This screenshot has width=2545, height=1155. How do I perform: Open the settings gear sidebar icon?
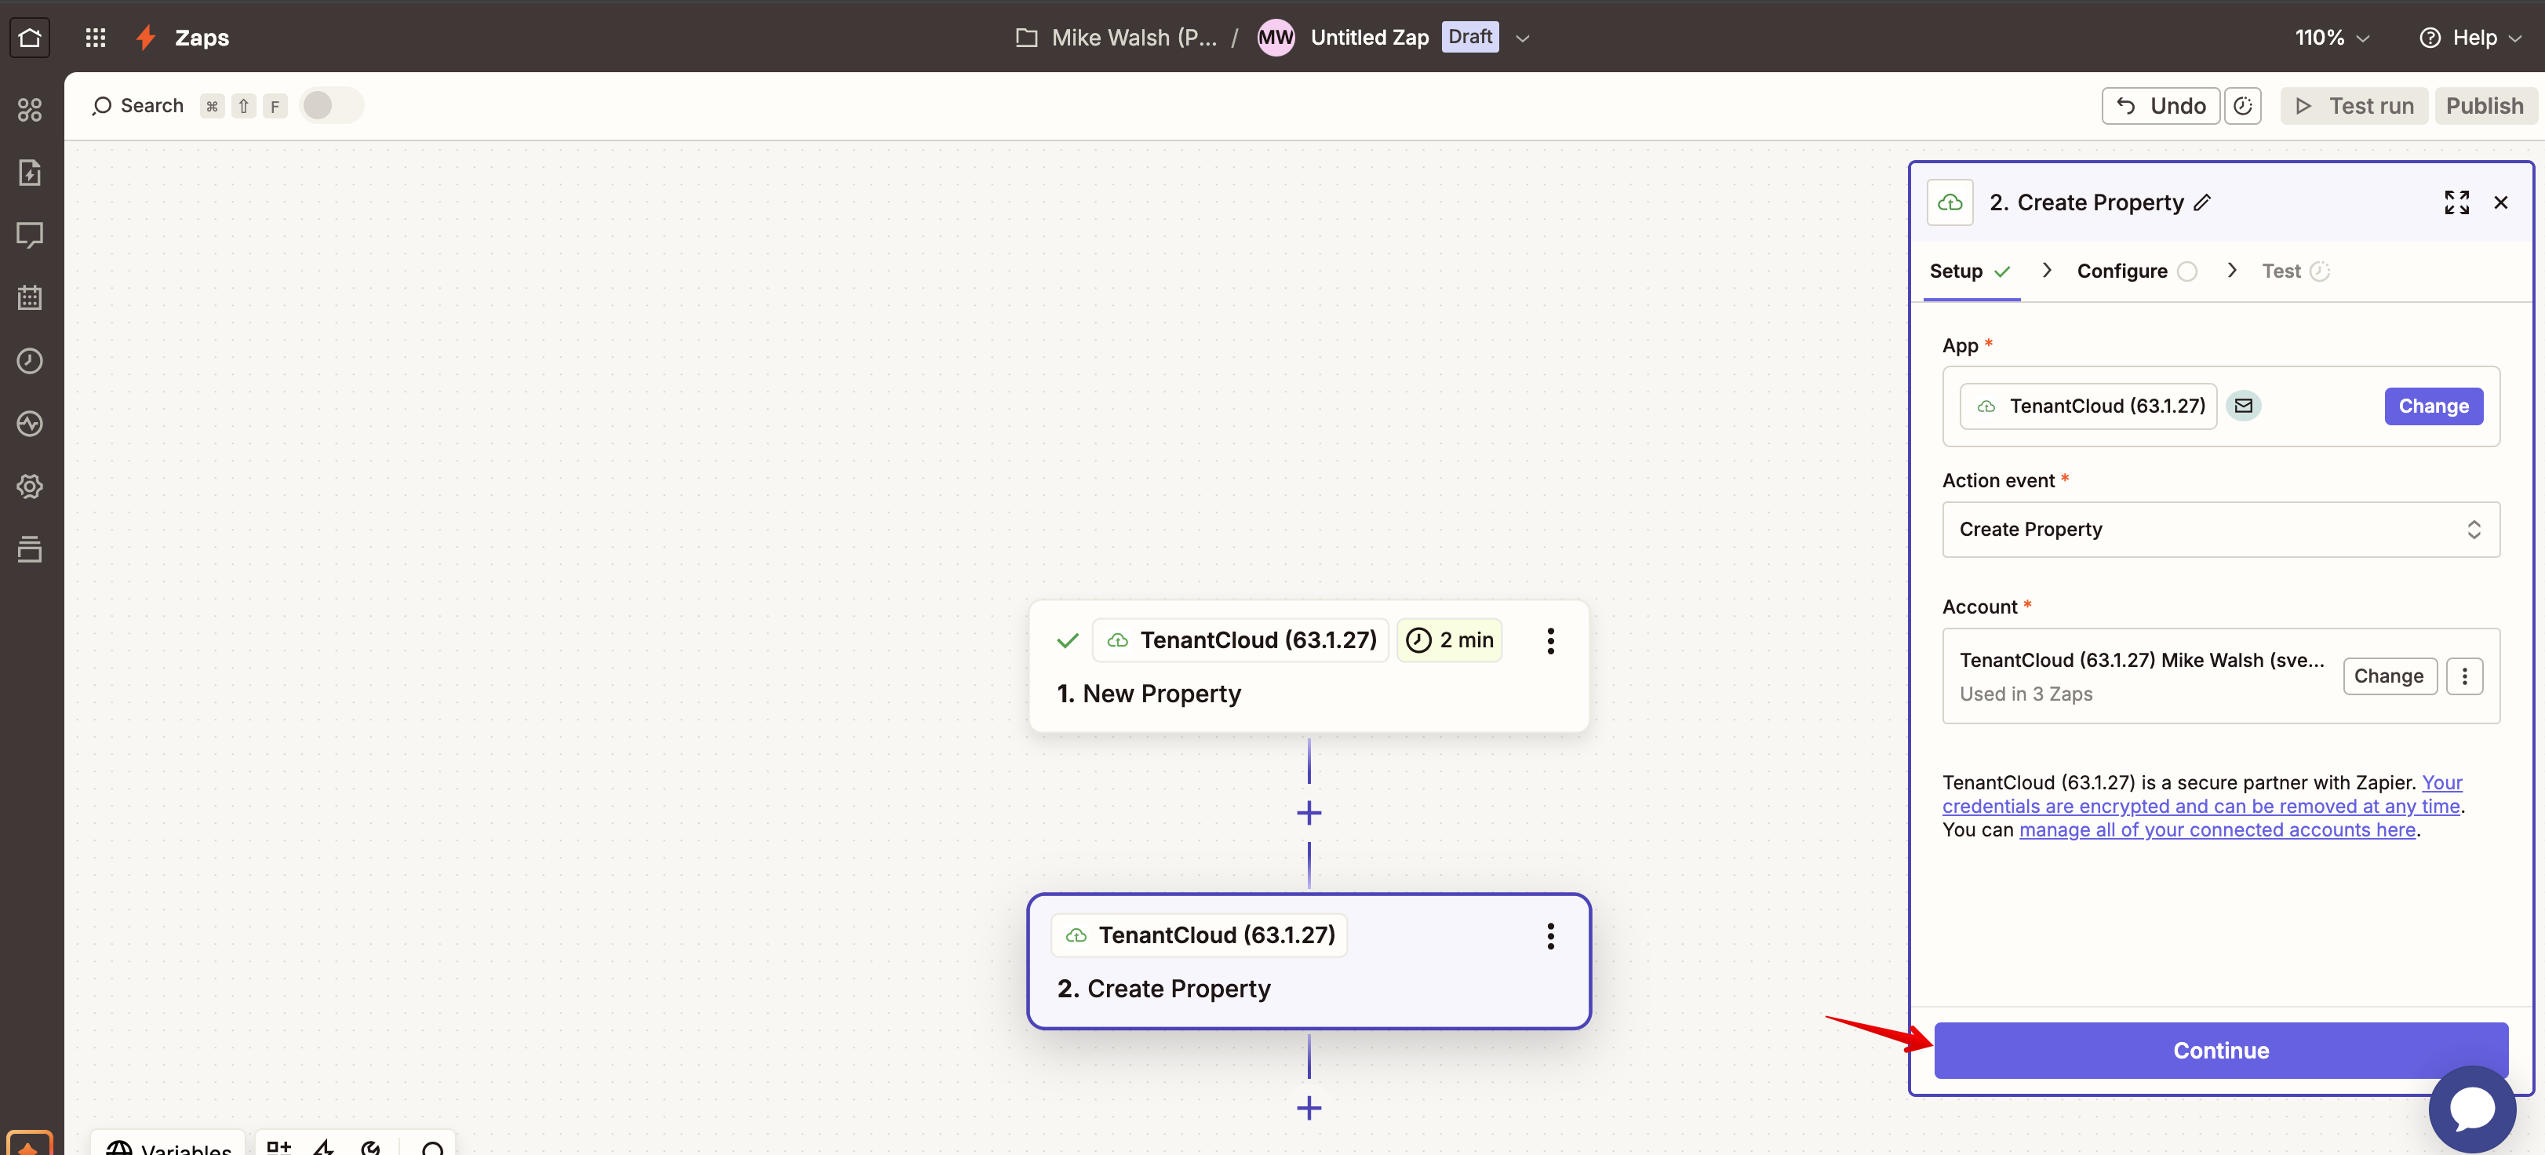tap(30, 486)
